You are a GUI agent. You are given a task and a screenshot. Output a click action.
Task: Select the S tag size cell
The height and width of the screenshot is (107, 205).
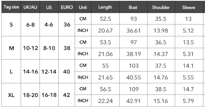tap(11, 25)
